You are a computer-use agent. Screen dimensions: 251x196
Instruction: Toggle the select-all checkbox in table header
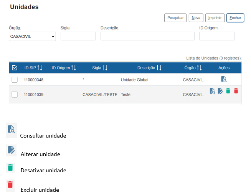tap(15, 68)
